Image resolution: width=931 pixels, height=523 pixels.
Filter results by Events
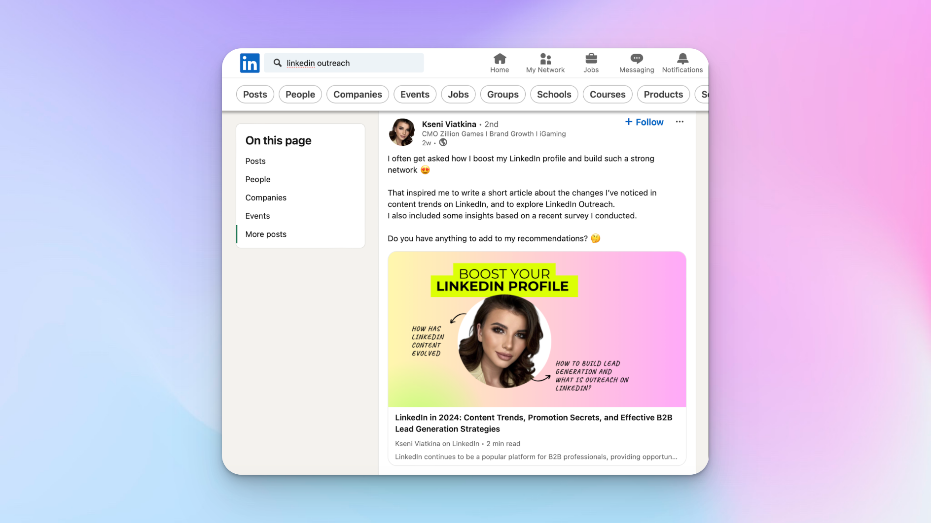pos(415,95)
